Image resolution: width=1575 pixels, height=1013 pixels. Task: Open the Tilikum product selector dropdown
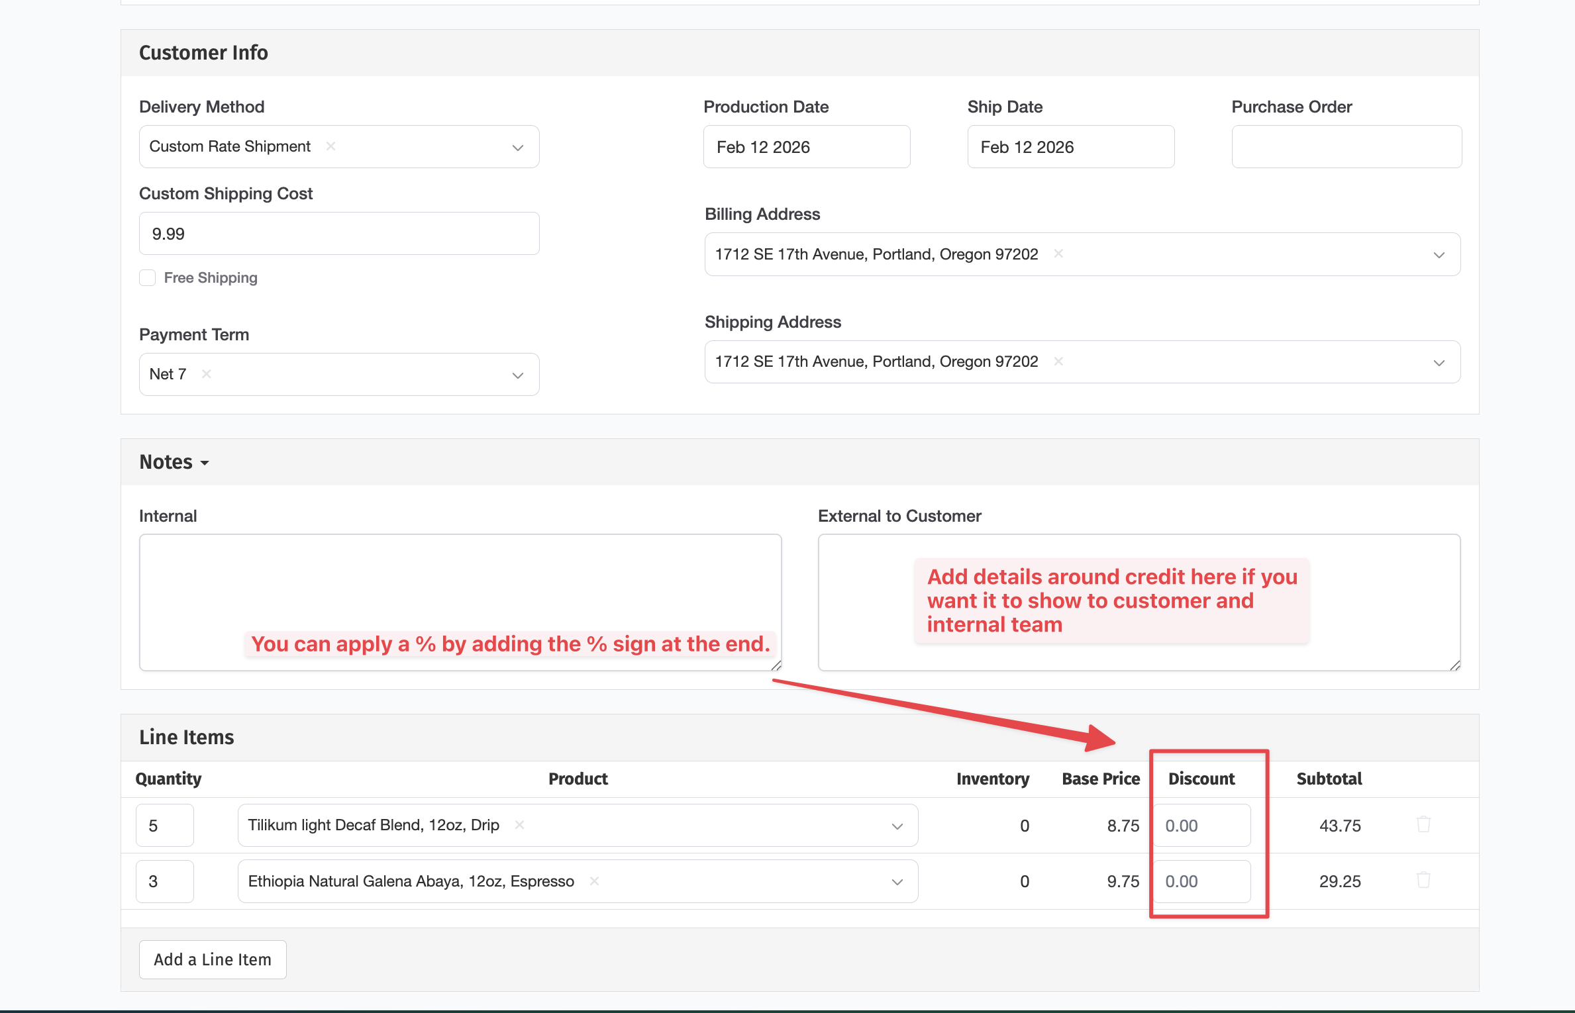pyautogui.click(x=897, y=826)
